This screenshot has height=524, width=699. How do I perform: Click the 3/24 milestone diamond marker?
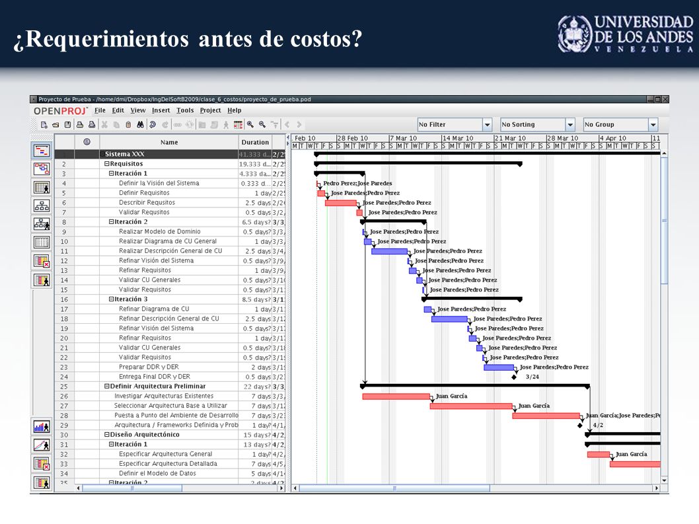(514, 377)
